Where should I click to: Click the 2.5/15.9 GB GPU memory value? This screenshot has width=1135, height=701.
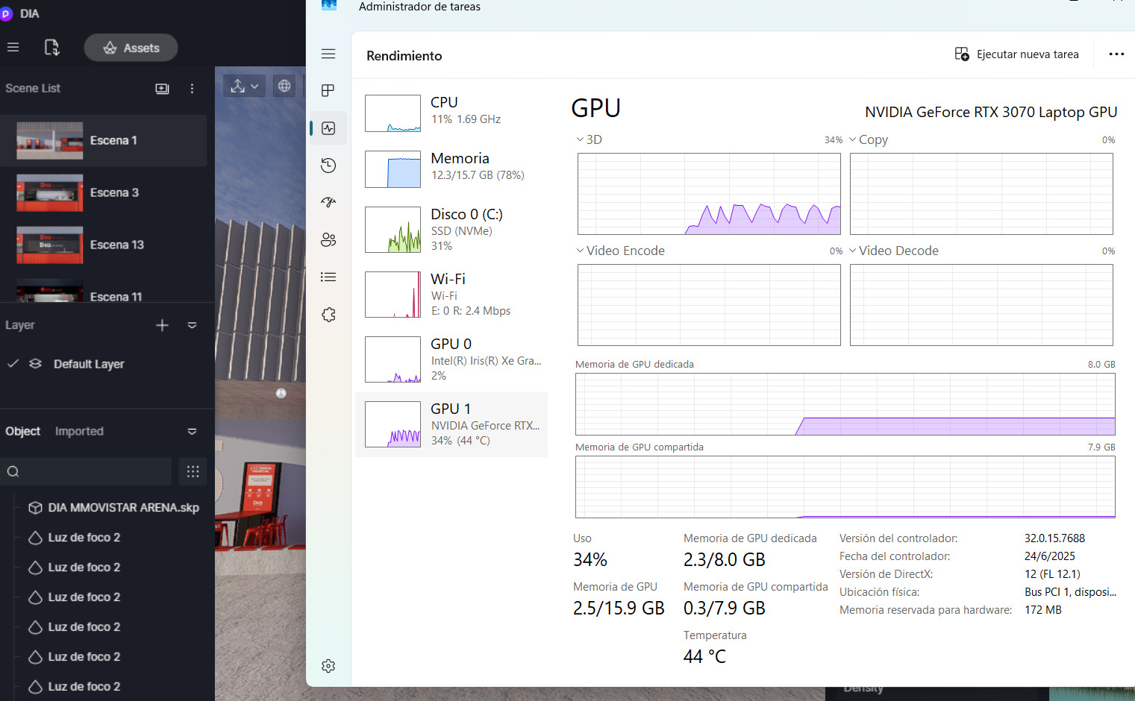(x=619, y=608)
